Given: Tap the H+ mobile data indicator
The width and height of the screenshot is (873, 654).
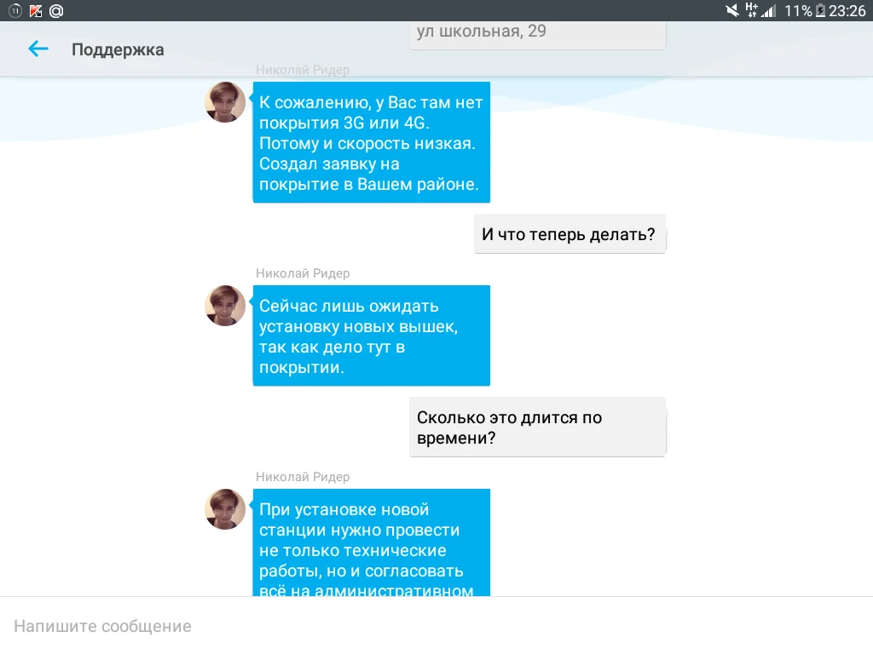Looking at the screenshot, I should [x=752, y=10].
